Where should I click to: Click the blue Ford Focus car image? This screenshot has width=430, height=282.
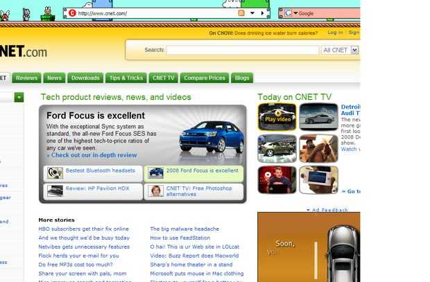212,136
